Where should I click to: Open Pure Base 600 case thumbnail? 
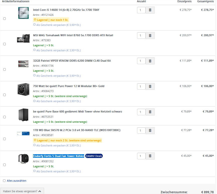(23, 115)
